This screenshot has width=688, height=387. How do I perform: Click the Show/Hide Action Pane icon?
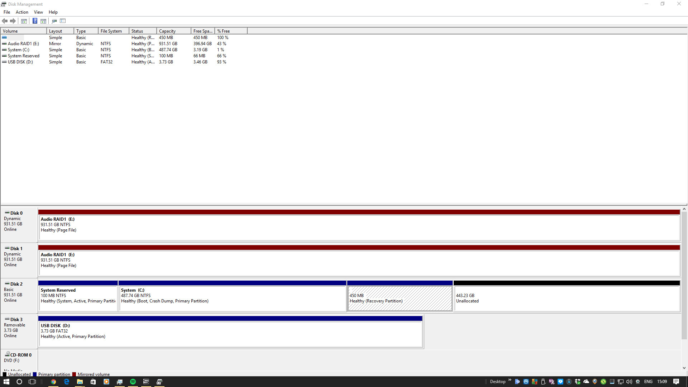coord(43,21)
